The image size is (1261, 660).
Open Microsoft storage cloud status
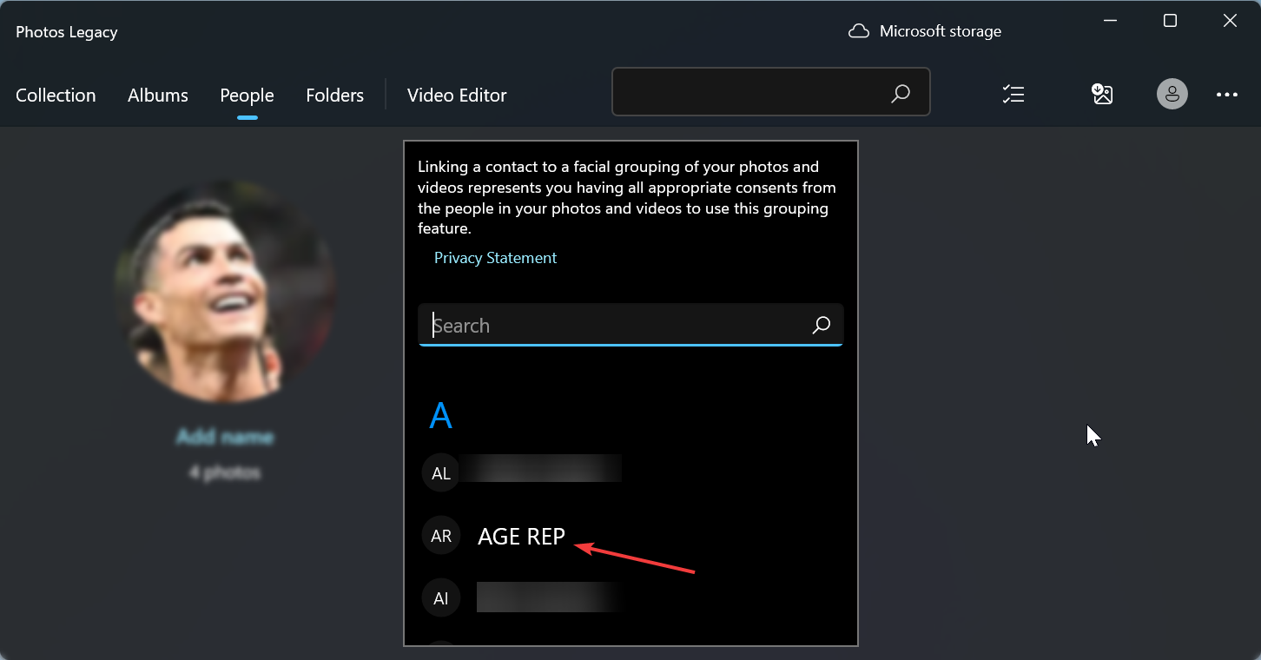[x=925, y=31]
